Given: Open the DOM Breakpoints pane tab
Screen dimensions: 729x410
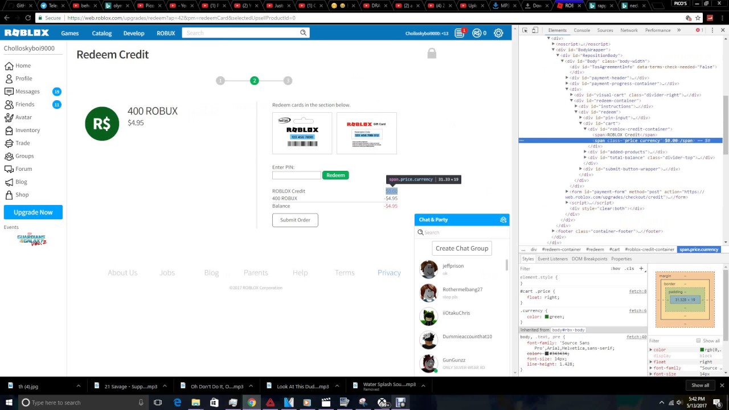Looking at the screenshot, I should pyautogui.click(x=589, y=259).
